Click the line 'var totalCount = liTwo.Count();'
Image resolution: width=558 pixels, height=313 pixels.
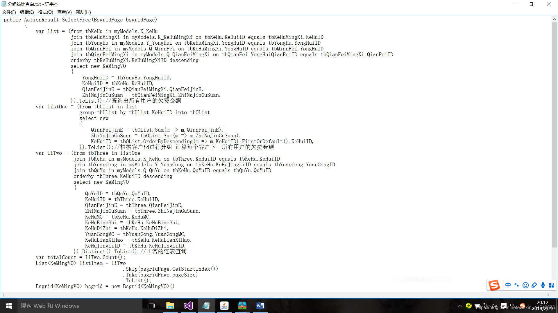81,257
